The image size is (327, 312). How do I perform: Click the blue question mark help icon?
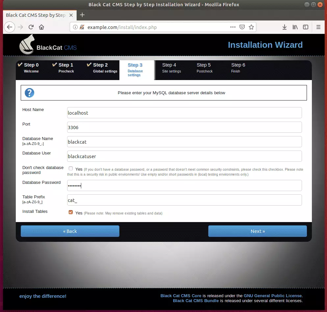(x=29, y=93)
